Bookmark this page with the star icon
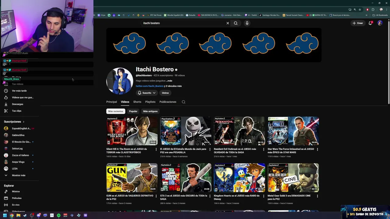The width and height of the screenshot is (390, 219). 360,9
